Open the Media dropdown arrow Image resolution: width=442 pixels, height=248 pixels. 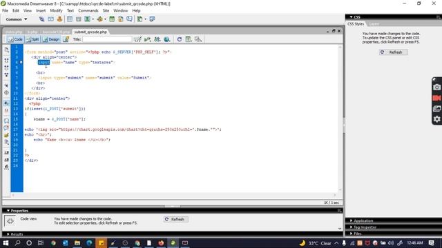(105, 19)
